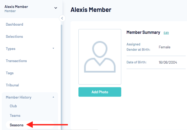Expand the Types menu arrow
The image size is (187, 130).
(x=53, y=49)
